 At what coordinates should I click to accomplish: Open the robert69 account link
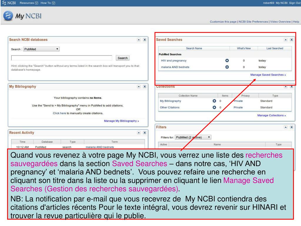coord(269,3)
